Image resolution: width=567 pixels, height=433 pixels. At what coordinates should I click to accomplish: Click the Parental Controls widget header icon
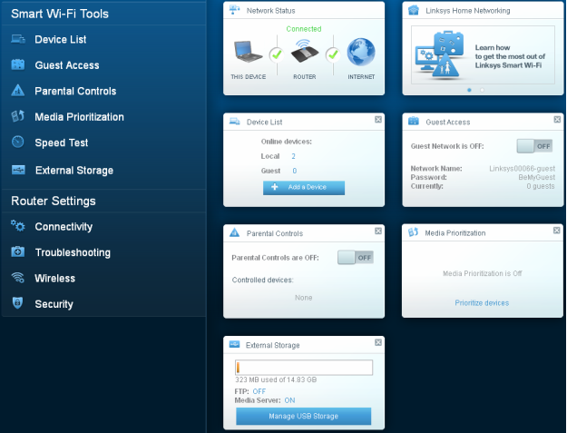click(234, 232)
